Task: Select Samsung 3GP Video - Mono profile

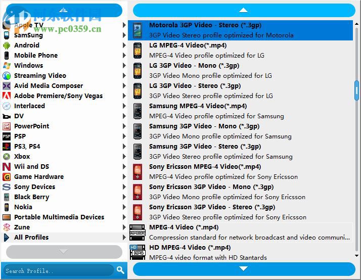Action: click(240, 131)
